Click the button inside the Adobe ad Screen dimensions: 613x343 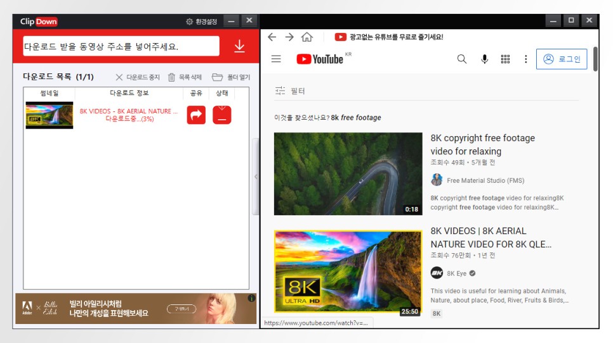(x=181, y=309)
